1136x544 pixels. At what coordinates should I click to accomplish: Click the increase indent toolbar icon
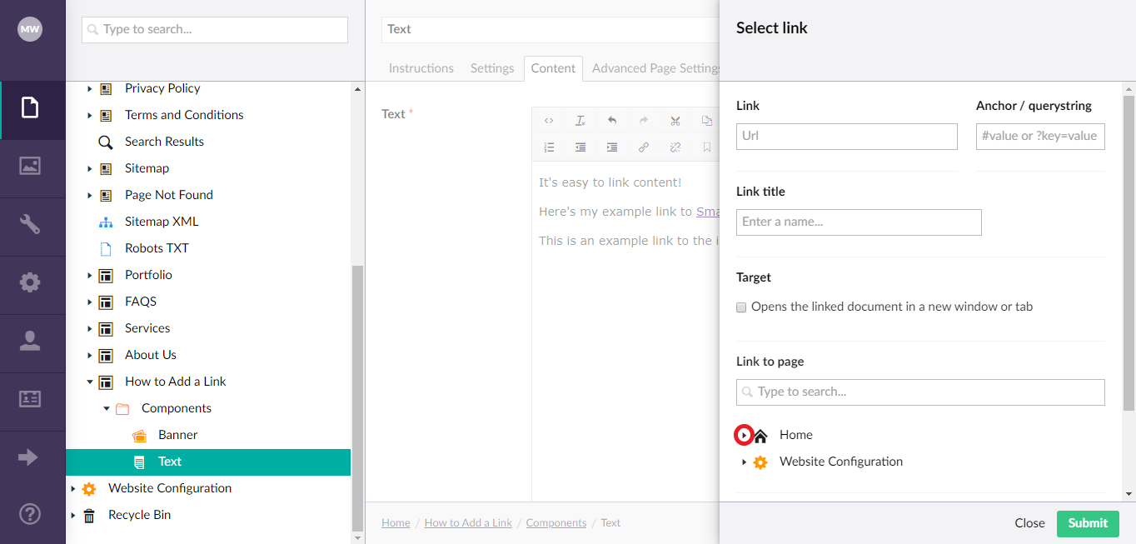point(612,147)
